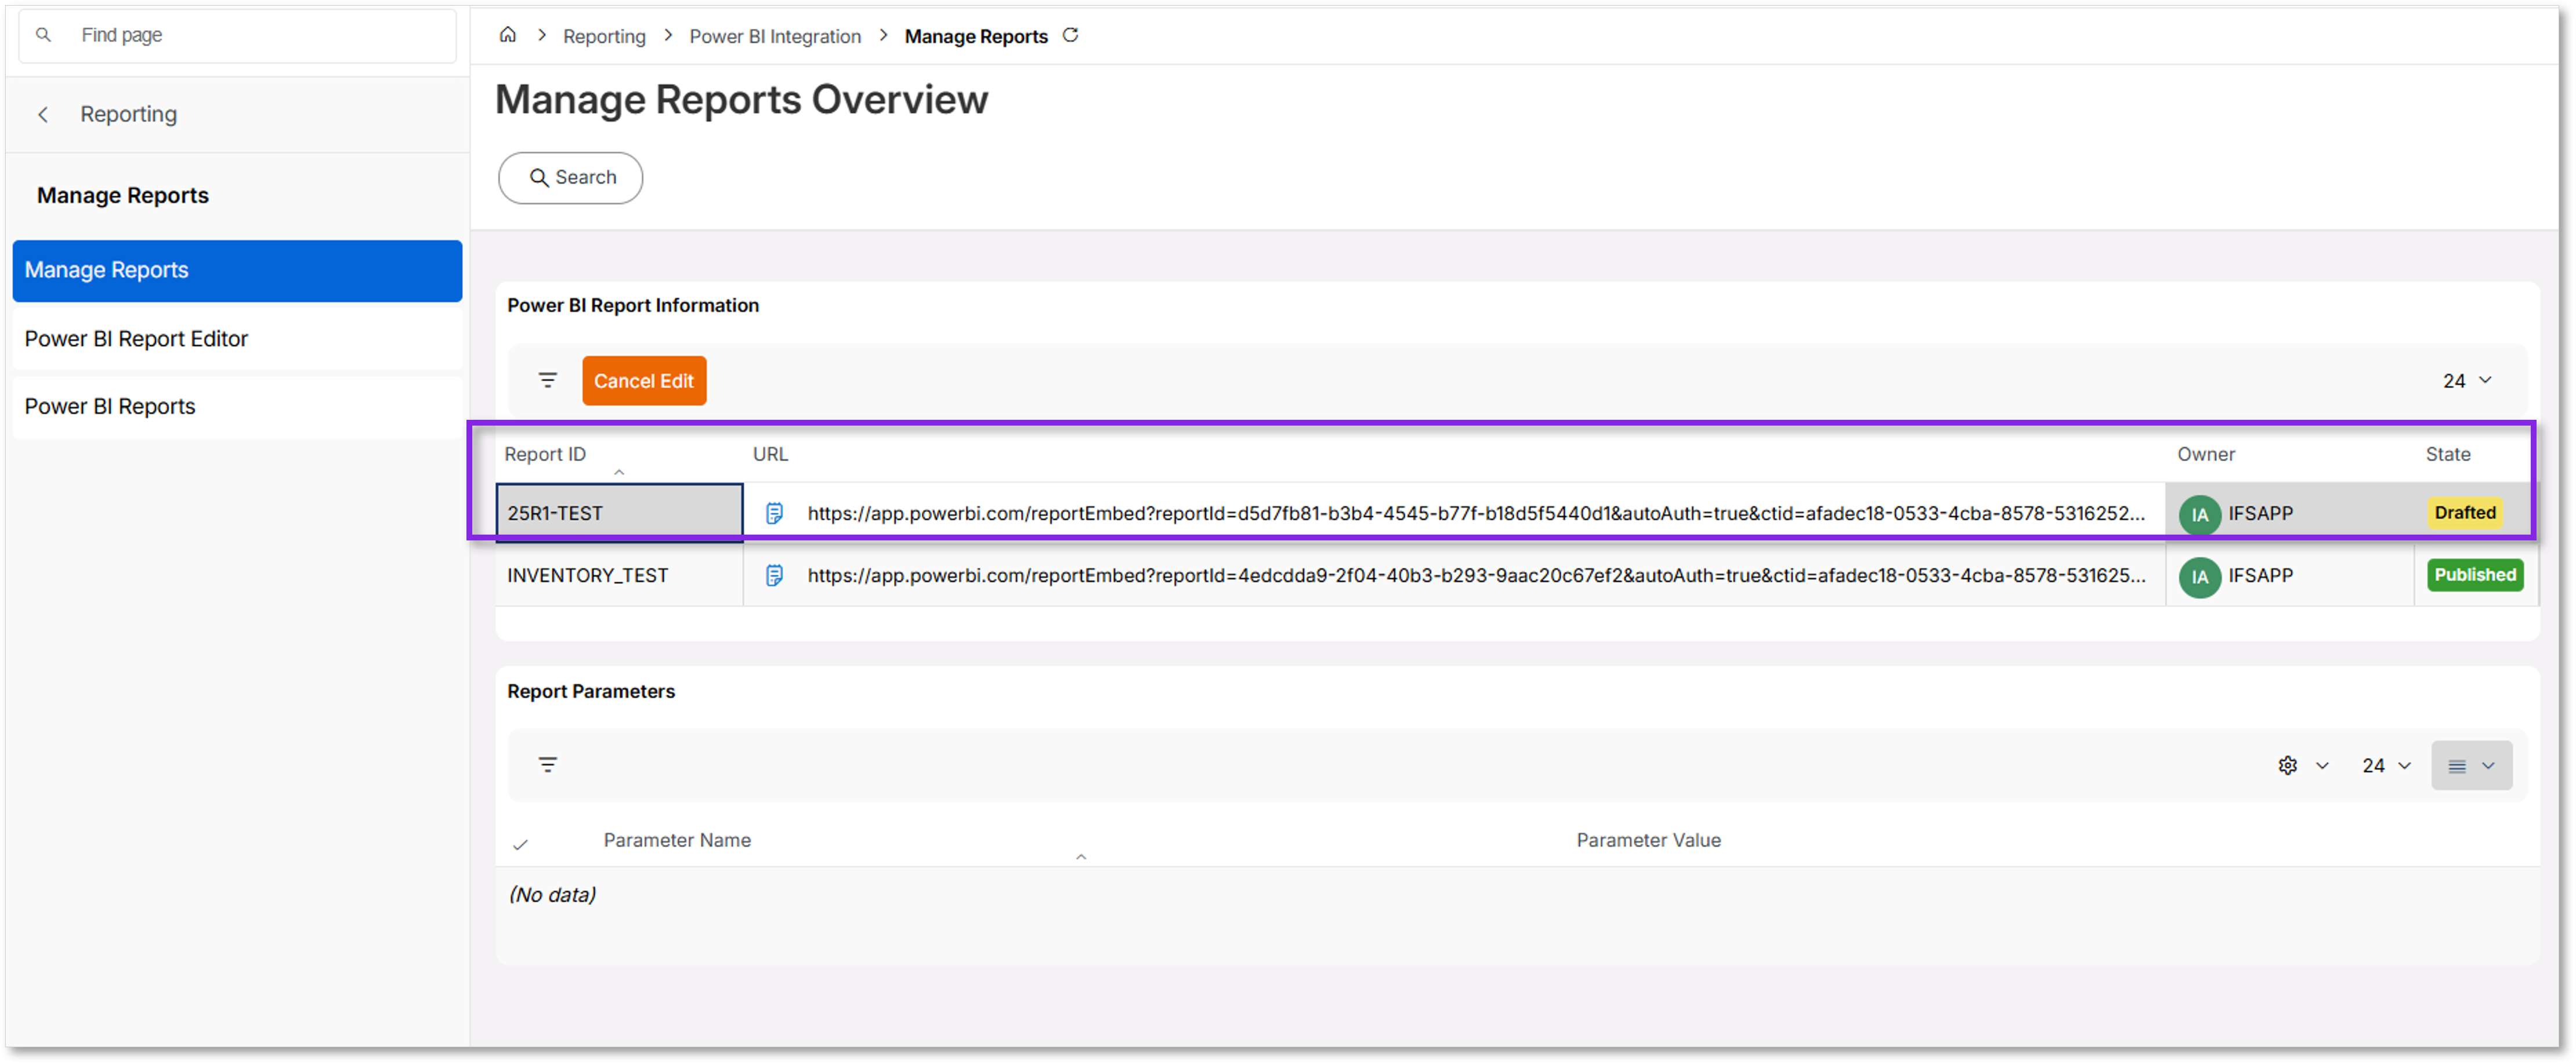
Task: Click the magnifier in the Find page box
Action: (43, 35)
